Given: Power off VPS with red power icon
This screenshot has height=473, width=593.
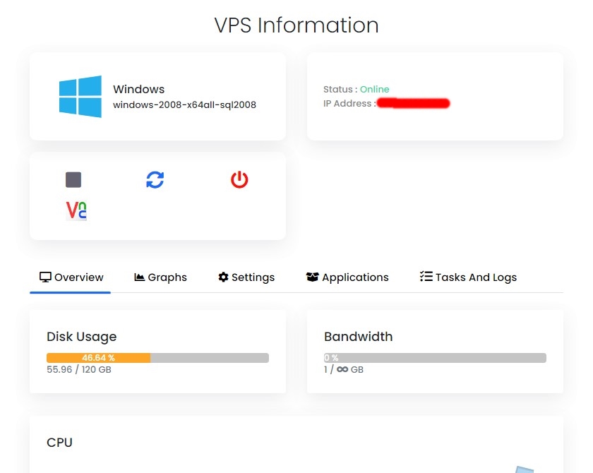Looking at the screenshot, I should [239, 179].
